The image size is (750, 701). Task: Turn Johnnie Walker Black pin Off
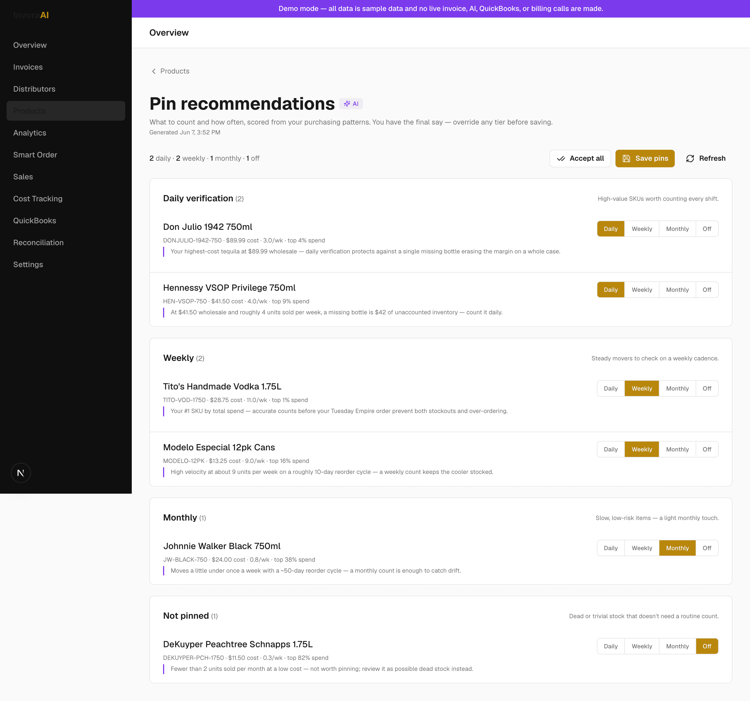click(707, 548)
